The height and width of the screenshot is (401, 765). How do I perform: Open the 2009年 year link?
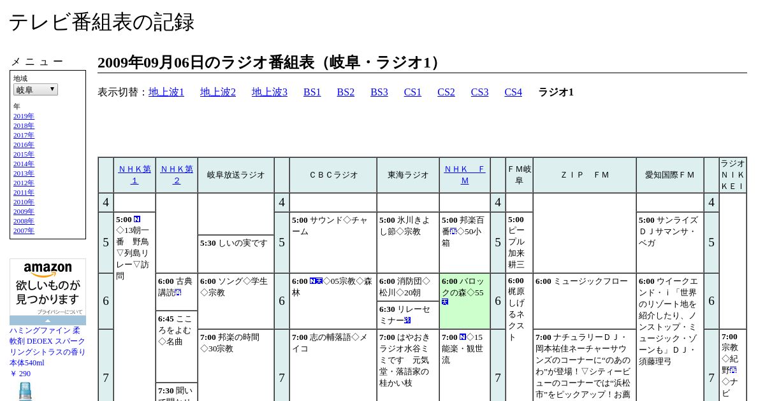pos(24,211)
